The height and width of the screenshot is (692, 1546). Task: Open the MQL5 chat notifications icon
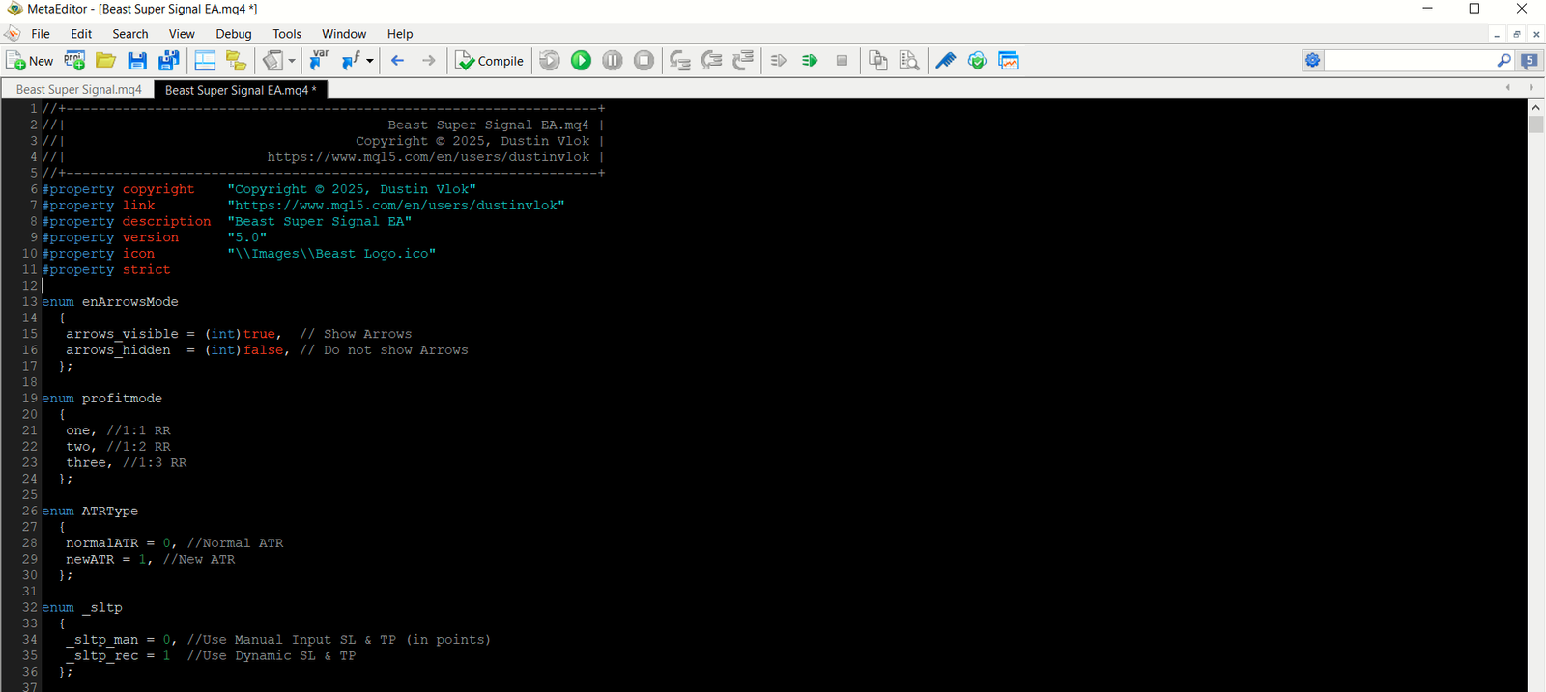[1530, 61]
